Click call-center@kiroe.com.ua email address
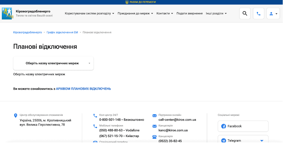 (177, 120)
